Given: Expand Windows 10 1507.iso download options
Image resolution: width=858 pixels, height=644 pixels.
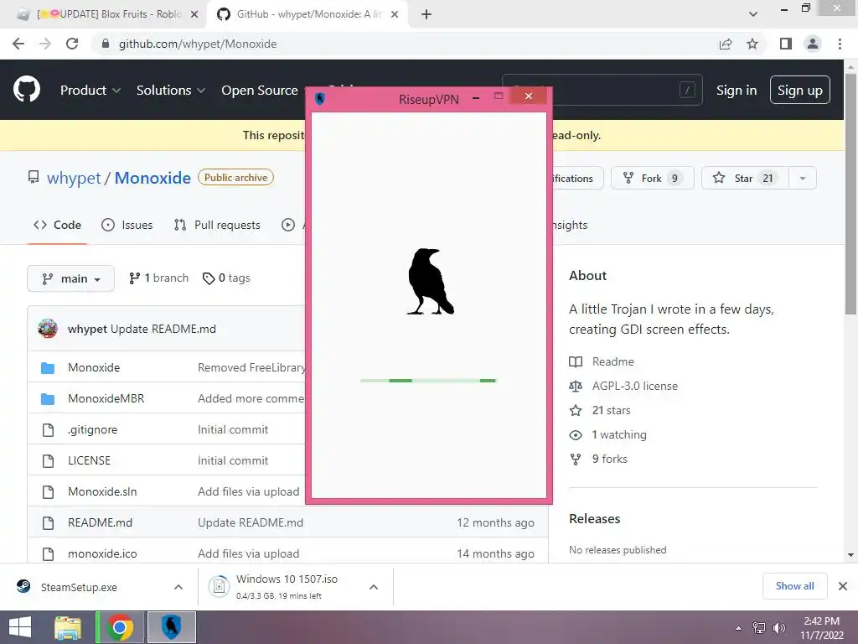Looking at the screenshot, I should click(374, 587).
